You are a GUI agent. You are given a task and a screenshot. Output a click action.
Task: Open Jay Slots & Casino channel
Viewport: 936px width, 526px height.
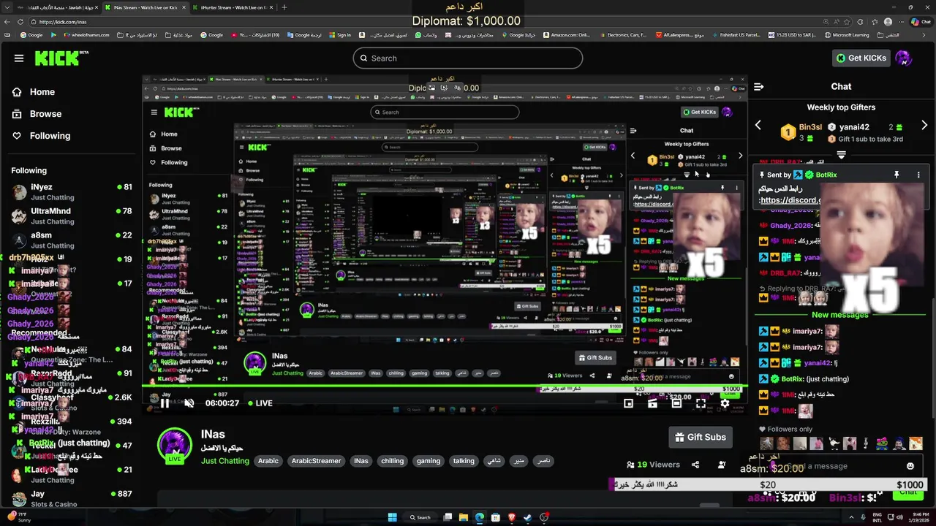71,499
